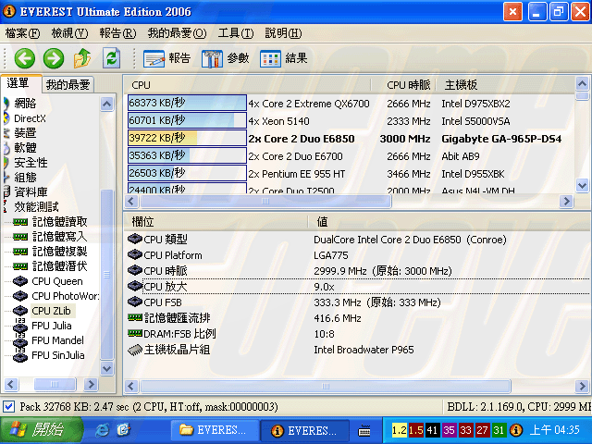Image resolution: width=592 pixels, height=444 pixels.
Task: Select CPU Queen benchmark in tree
Action: pyautogui.click(x=56, y=281)
